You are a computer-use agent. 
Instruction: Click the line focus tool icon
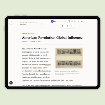click(69, 21)
